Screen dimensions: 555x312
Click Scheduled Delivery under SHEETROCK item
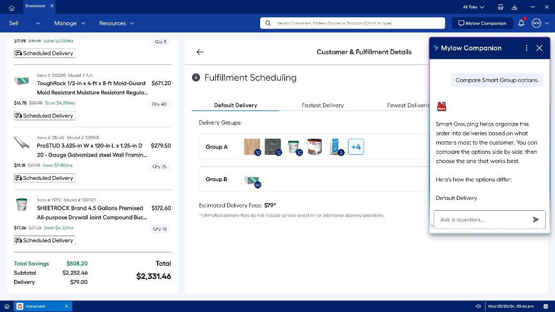coord(44,240)
